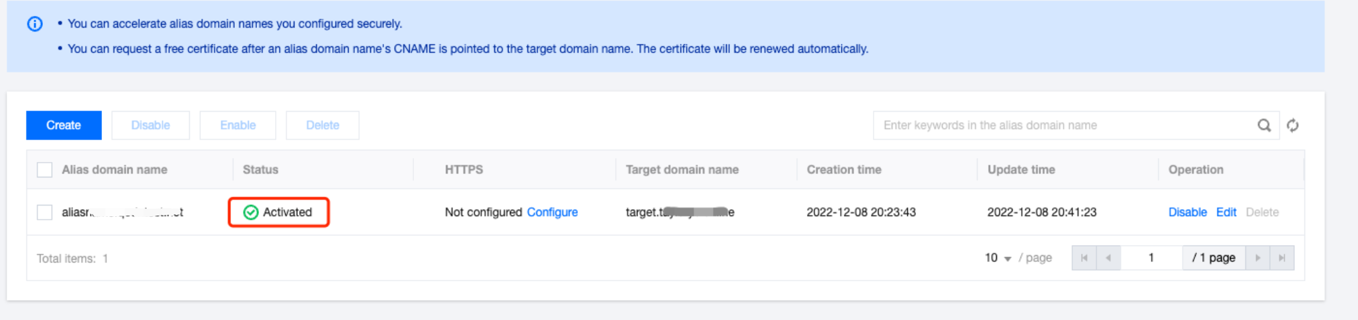Screen dimensions: 1358x320
Task: Click the green Activated status icon
Action: pyautogui.click(x=251, y=212)
